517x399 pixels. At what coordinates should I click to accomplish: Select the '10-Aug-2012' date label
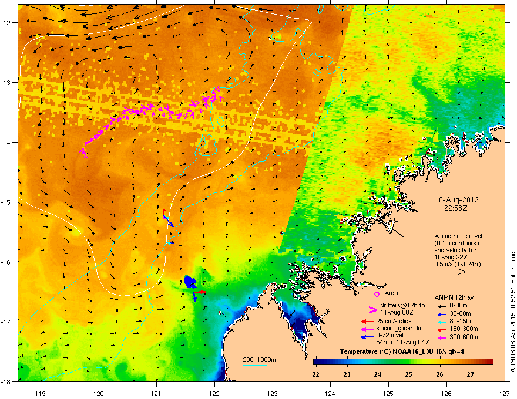pos(456,200)
